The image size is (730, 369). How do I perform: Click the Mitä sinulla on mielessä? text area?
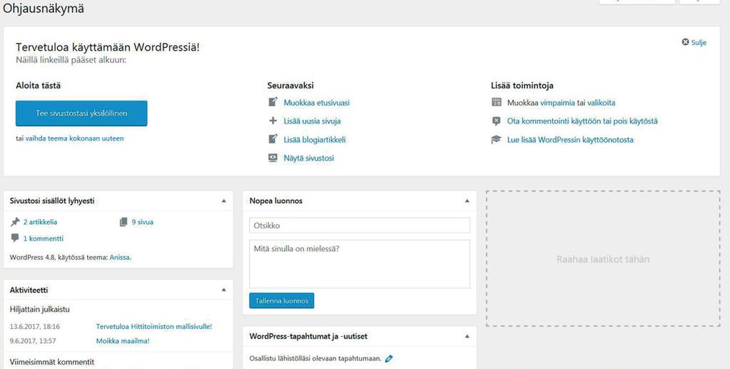tap(360, 263)
